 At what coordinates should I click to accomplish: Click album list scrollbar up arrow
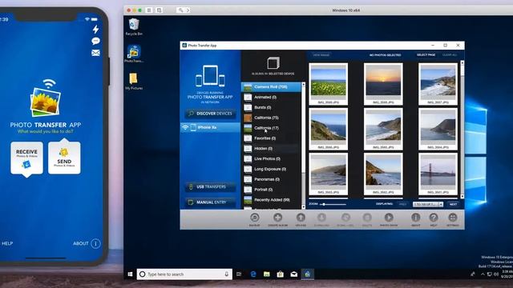click(x=303, y=85)
